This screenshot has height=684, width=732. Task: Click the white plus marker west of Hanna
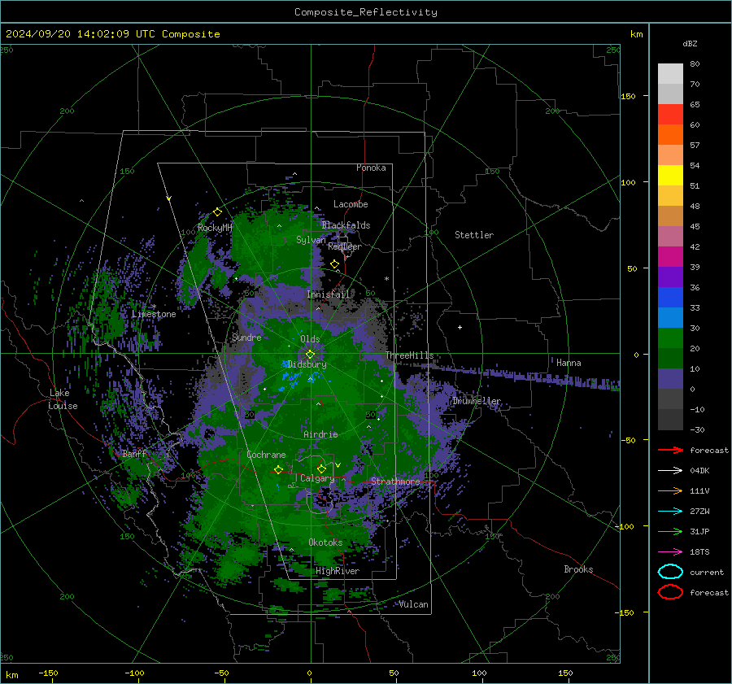point(460,327)
